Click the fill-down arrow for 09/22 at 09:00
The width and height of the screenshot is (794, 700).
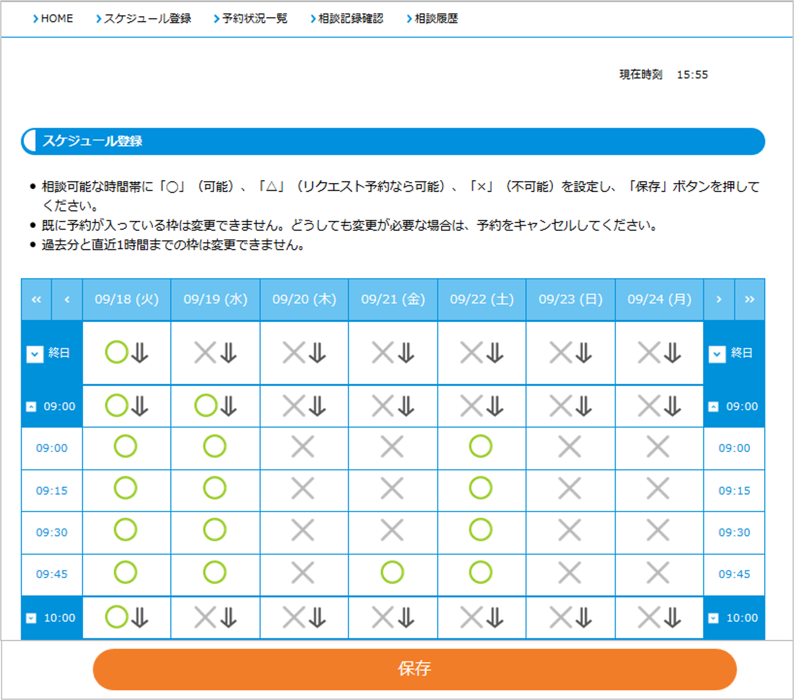coord(494,406)
